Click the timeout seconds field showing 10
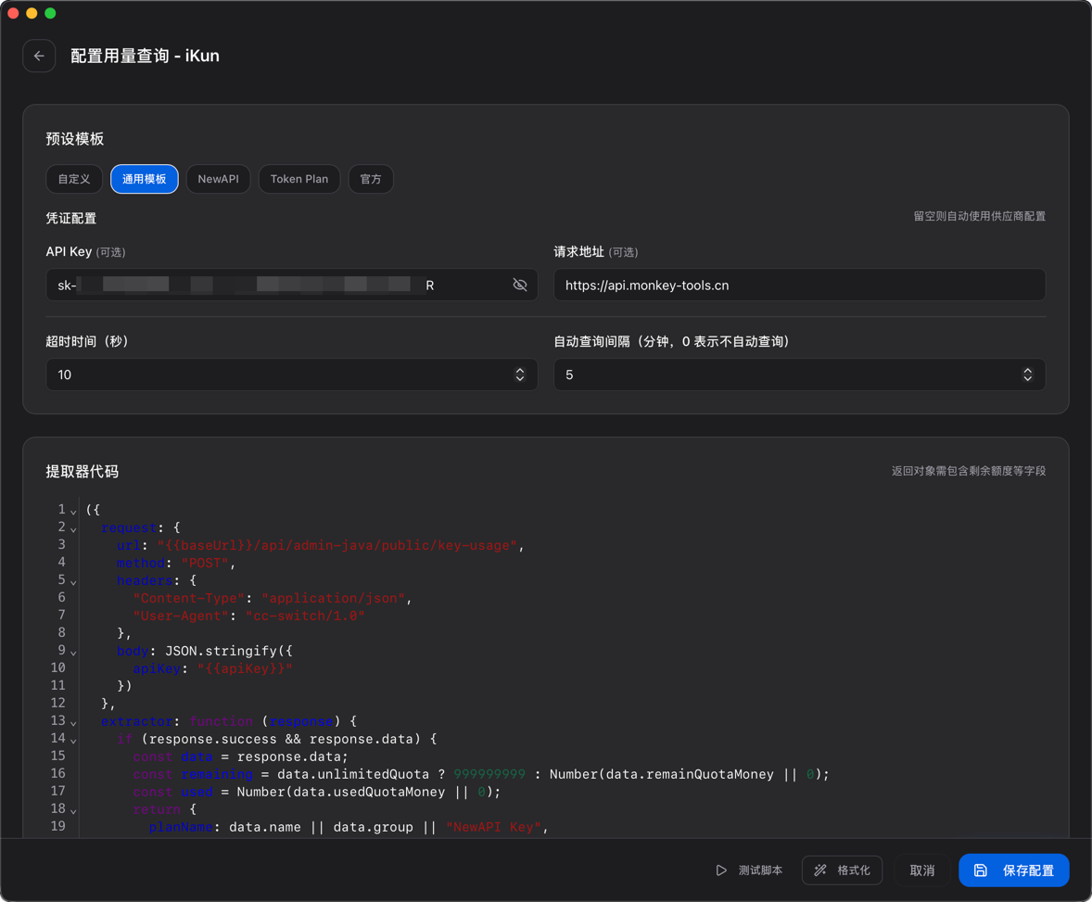The width and height of the screenshot is (1092, 902). 292,375
